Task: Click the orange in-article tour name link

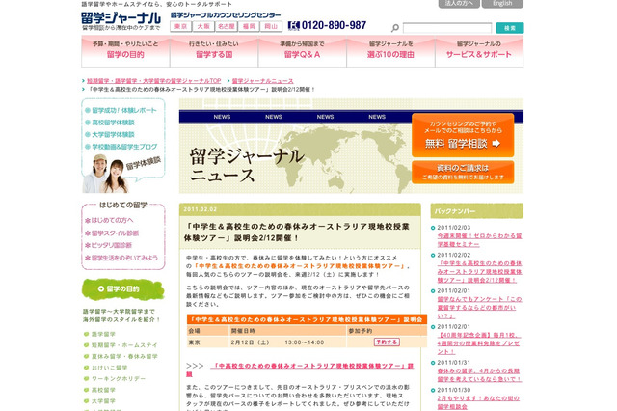Action: pyautogui.click(x=300, y=266)
